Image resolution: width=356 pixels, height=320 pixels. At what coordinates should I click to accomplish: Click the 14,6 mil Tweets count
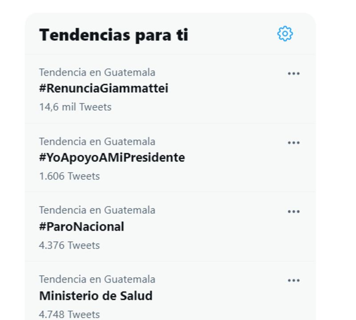(75, 107)
